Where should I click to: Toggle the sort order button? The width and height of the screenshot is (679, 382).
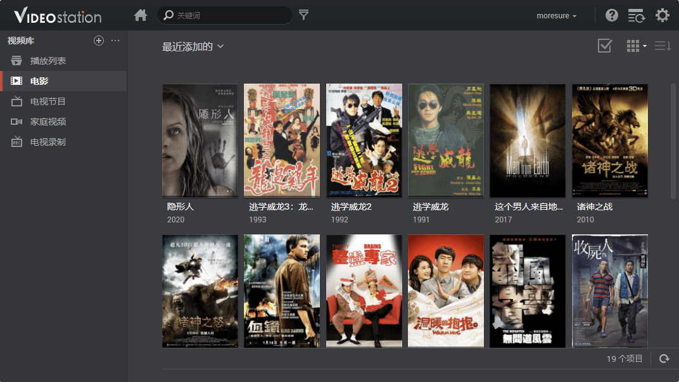pos(663,46)
